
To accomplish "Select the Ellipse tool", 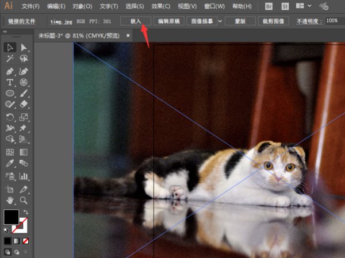I will click(x=10, y=93).
